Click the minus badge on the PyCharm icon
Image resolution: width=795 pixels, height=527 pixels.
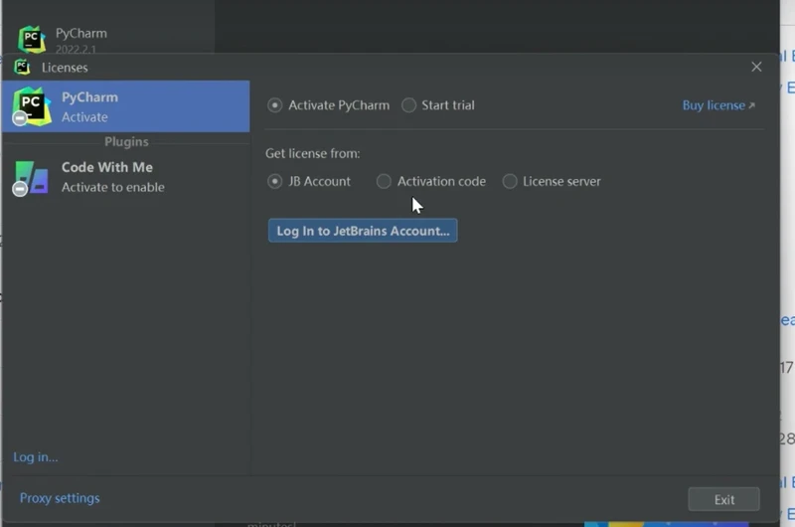click(20, 119)
